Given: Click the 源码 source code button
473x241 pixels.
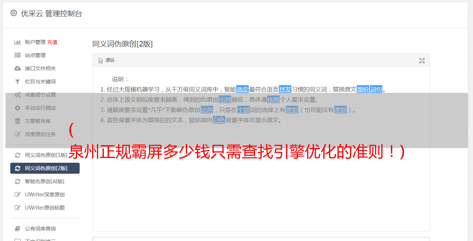Looking at the screenshot, I should (106, 60).
